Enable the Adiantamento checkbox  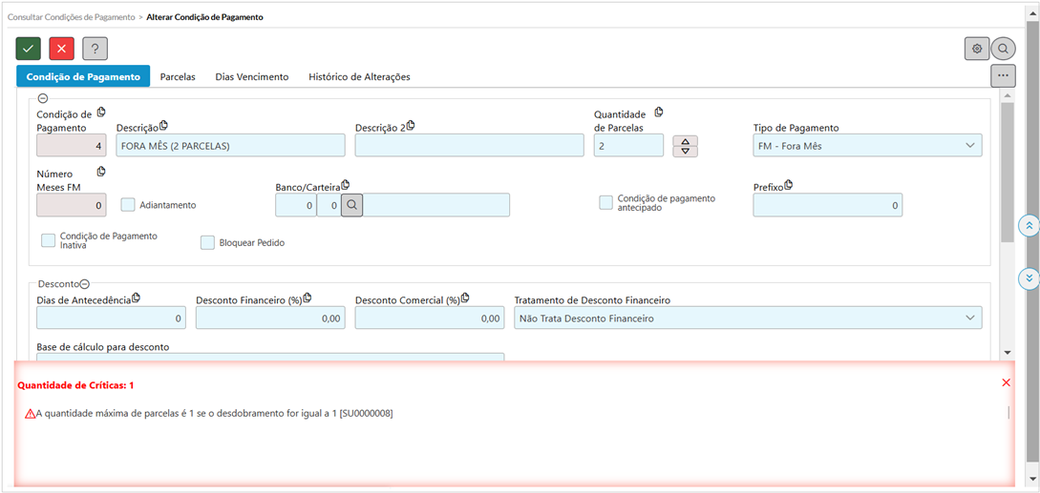(128, 204)
